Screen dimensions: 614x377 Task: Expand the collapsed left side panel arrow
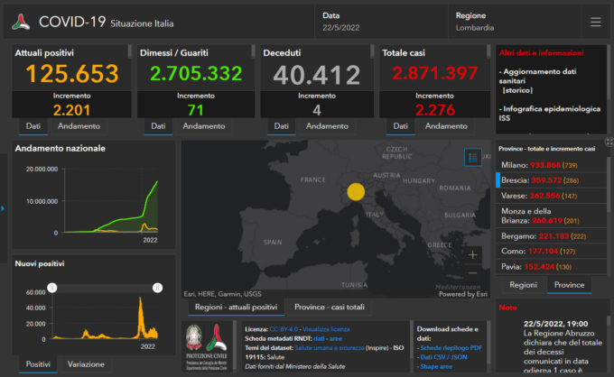(4, 209)
